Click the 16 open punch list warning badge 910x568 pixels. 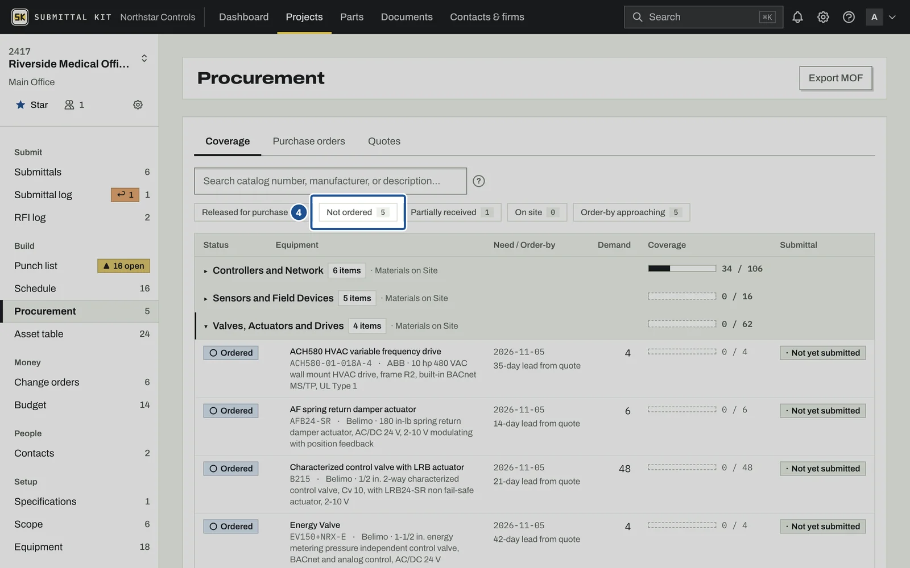pos(124,266)
